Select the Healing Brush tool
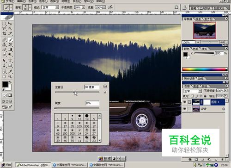The height and width of the screenshot is (168, 231). [x=4, y=40]
